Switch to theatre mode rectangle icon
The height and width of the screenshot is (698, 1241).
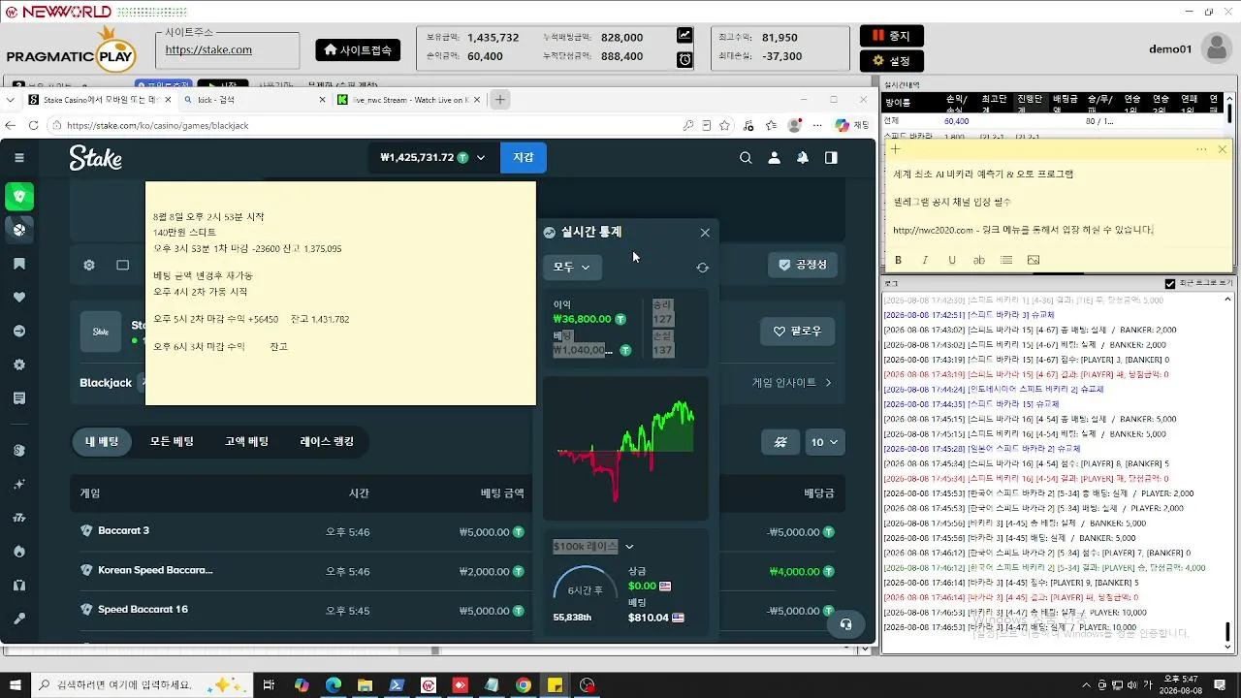tap(123, 265)
